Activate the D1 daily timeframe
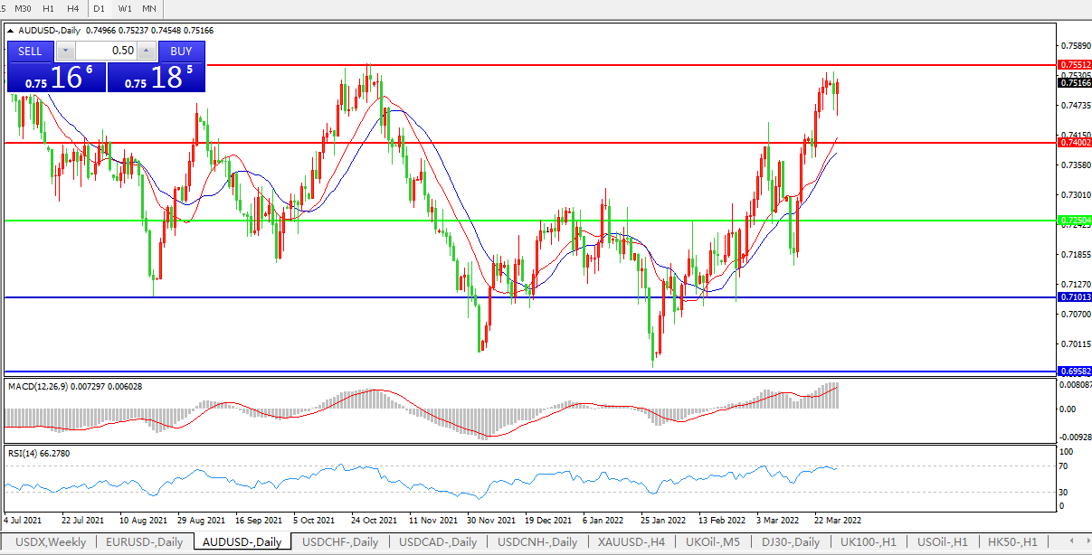Viewport: 1092px width, 555px height. click(x=100, y=8)
